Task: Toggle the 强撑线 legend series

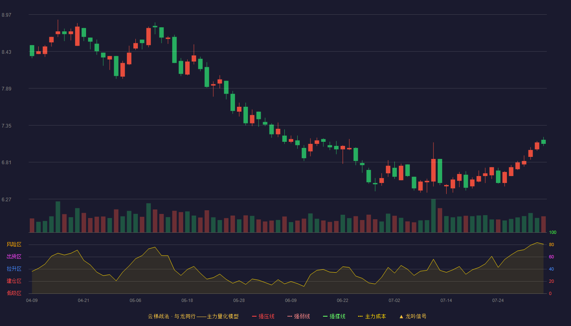Action: pyautogui.click(x=334, y=316)
